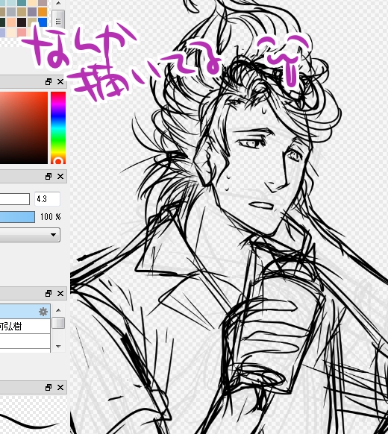The height and width of the screenshot is (434, 388).
Task: Pick a shade in the saturation square
Action: [x=24, y=128]
